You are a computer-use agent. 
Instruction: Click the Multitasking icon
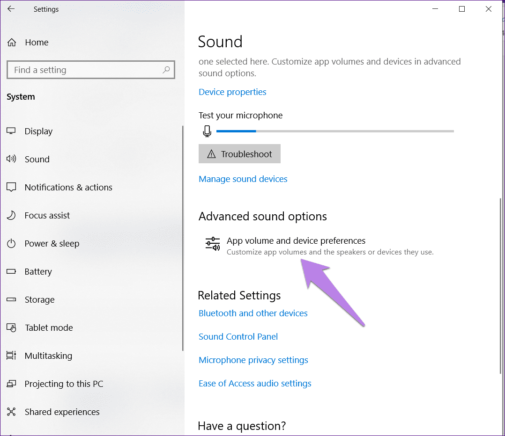(x=11, y=355)
